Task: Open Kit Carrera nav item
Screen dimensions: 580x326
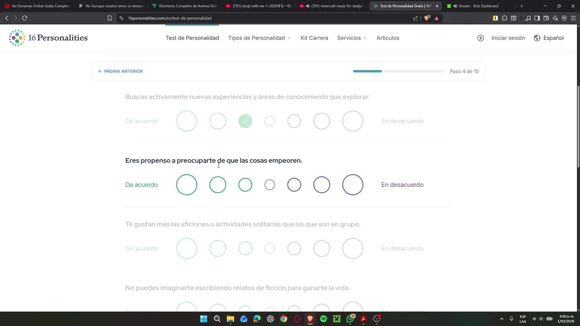Action: pos(314,38)
